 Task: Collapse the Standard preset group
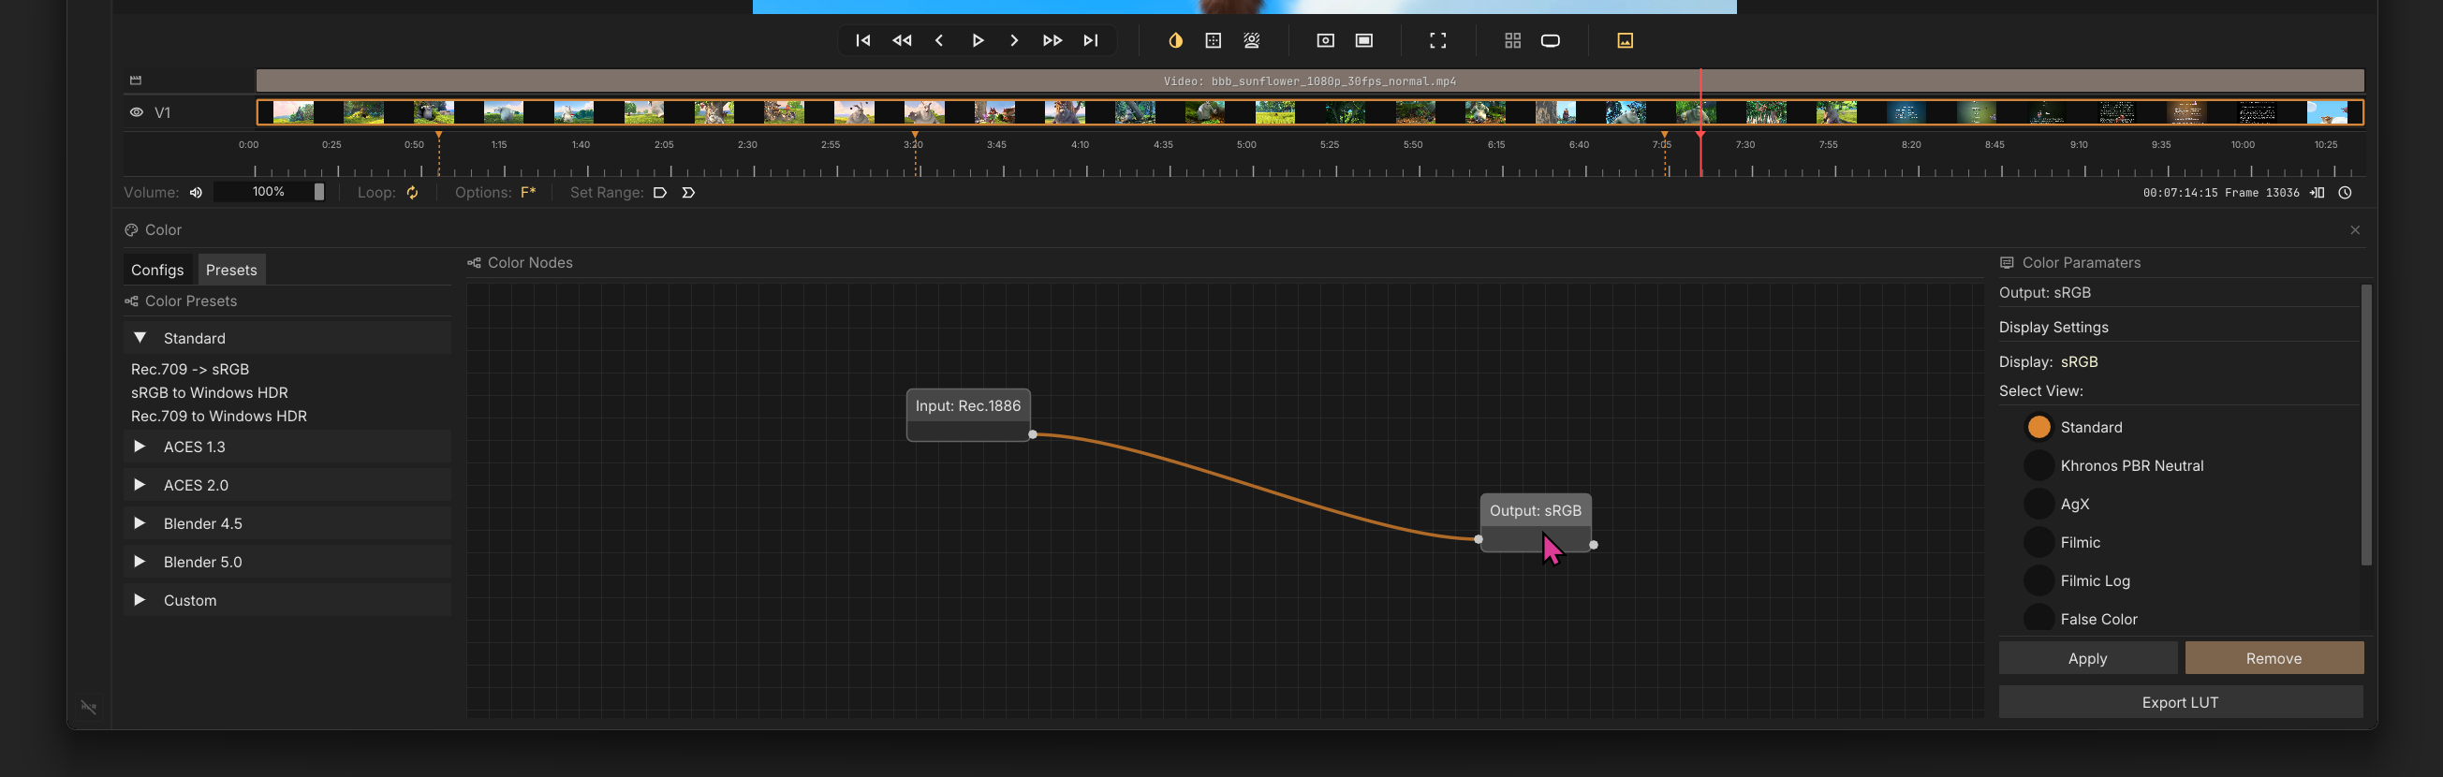[140, 338]
